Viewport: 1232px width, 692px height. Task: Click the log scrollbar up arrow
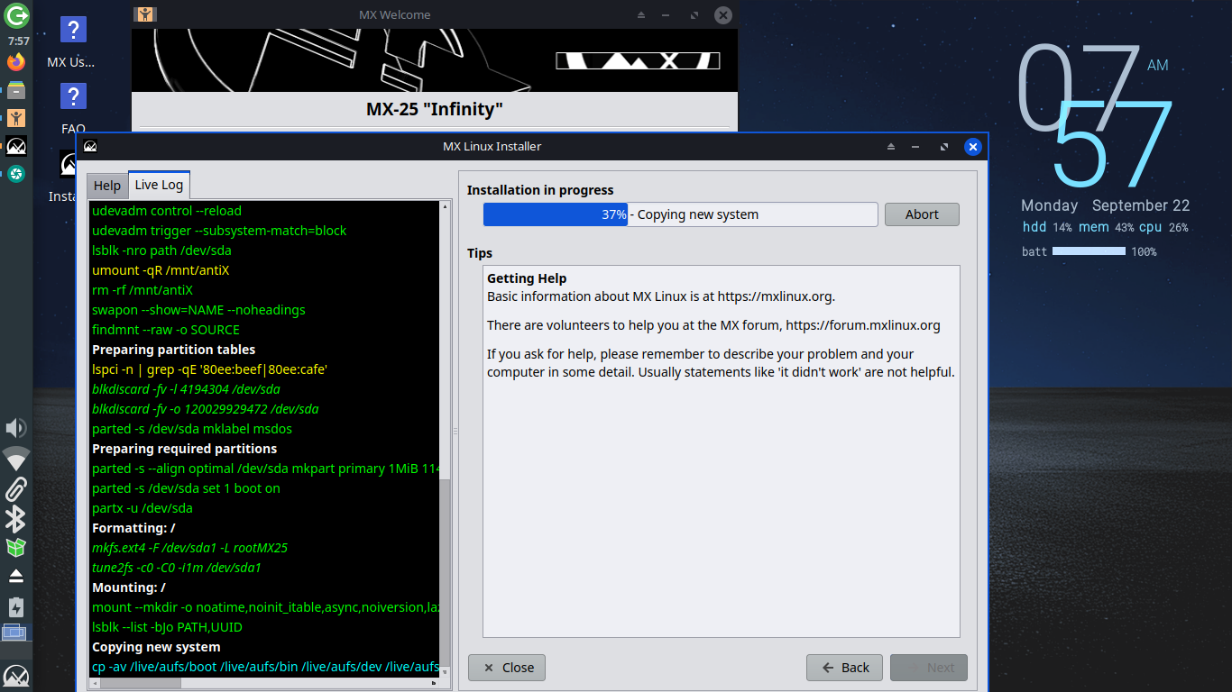[x=446, y=207]
